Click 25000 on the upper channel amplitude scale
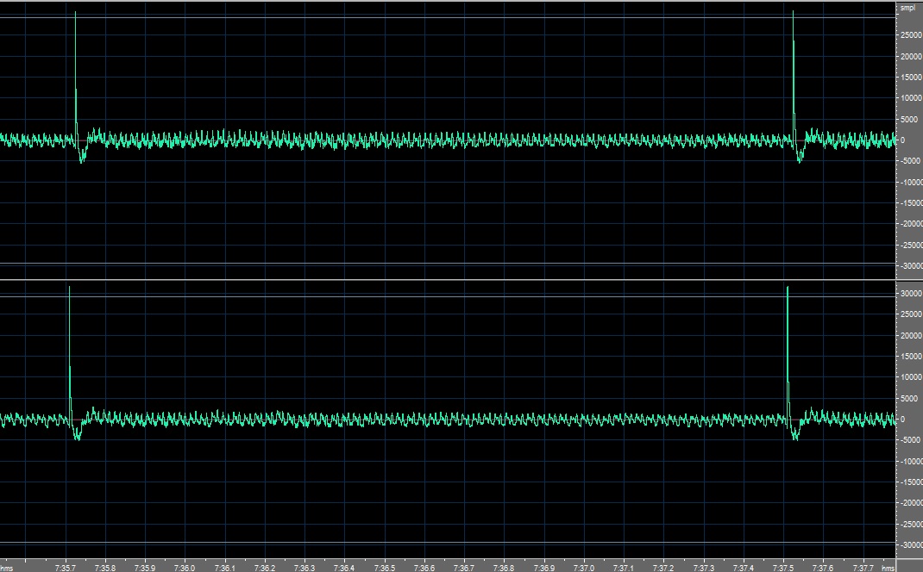The image size is (923, 572). [911, 35]
